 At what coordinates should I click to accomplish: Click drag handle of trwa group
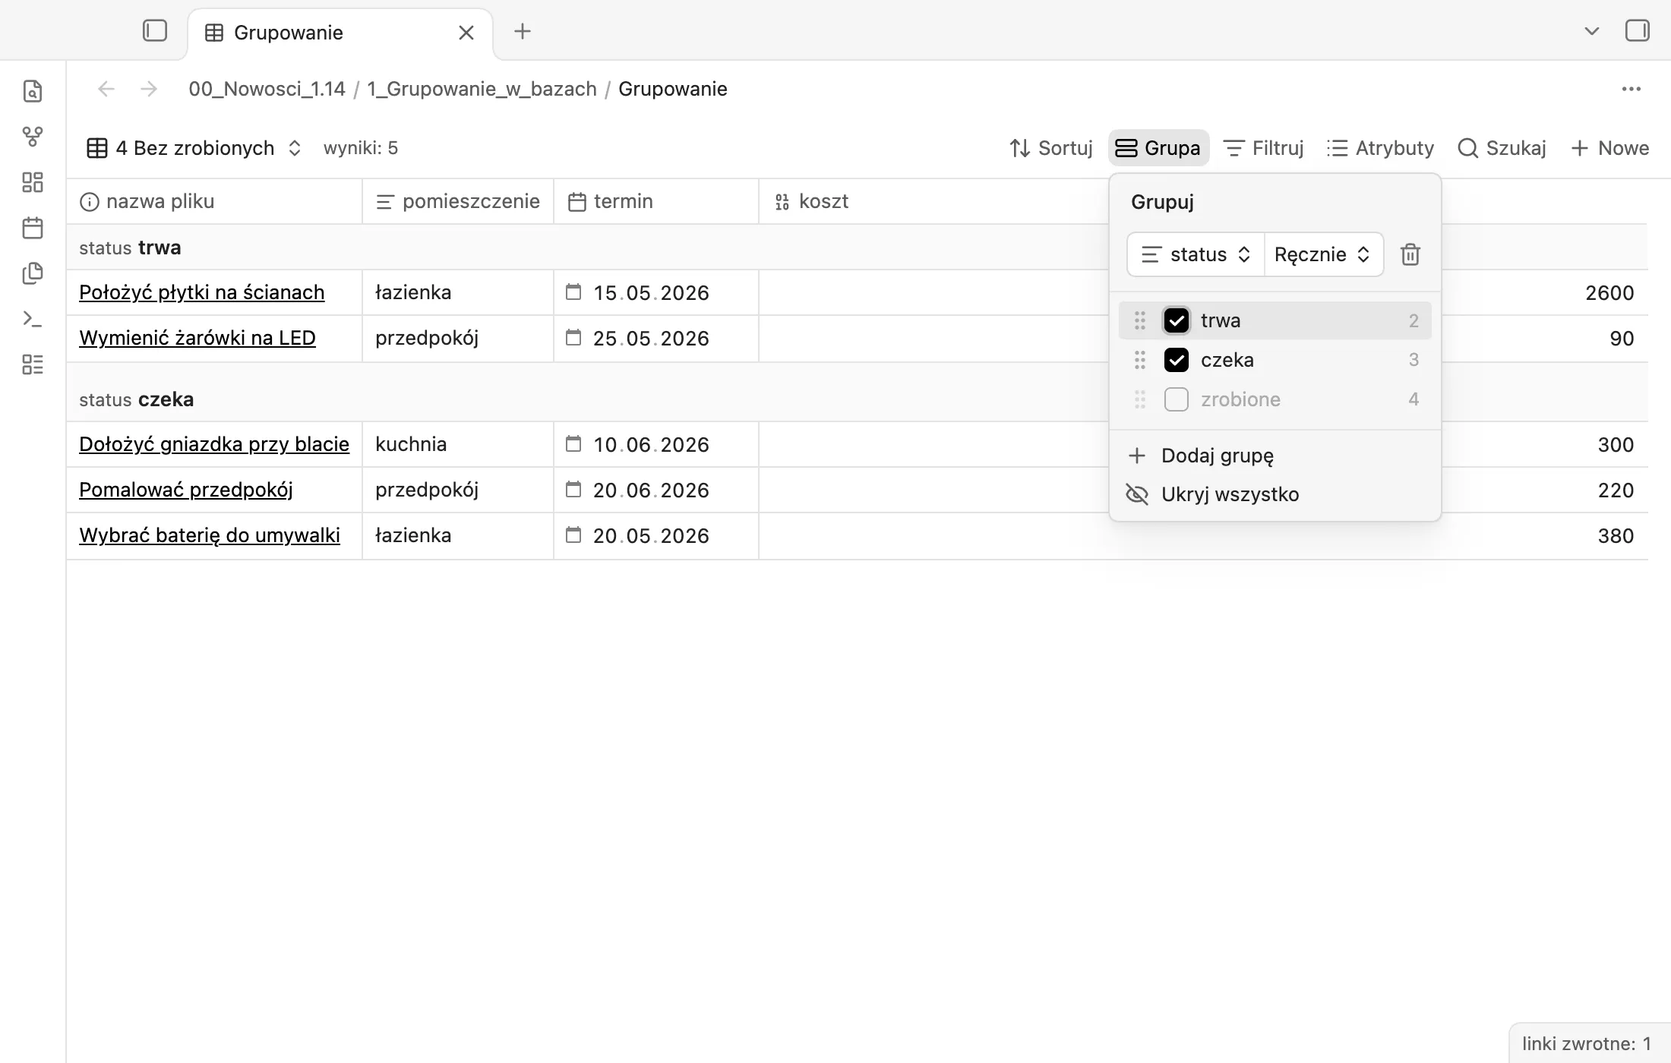tap(1139, 320)
